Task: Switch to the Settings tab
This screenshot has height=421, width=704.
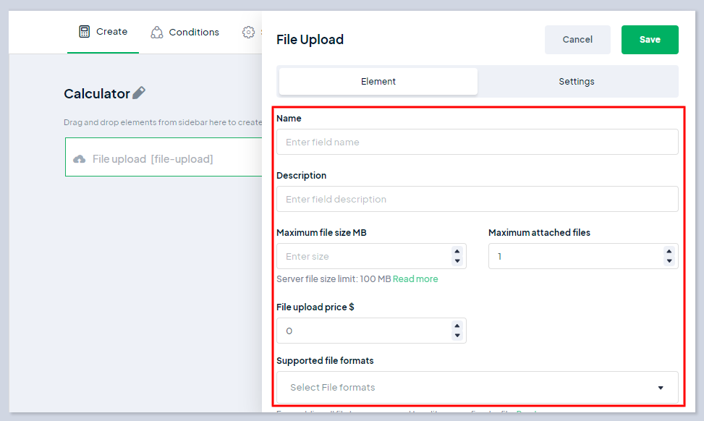Action: pos(577,82)
